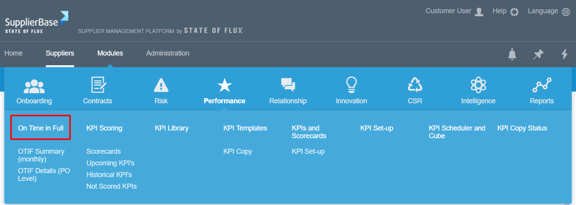Go to the Suppliers tab

60,53
